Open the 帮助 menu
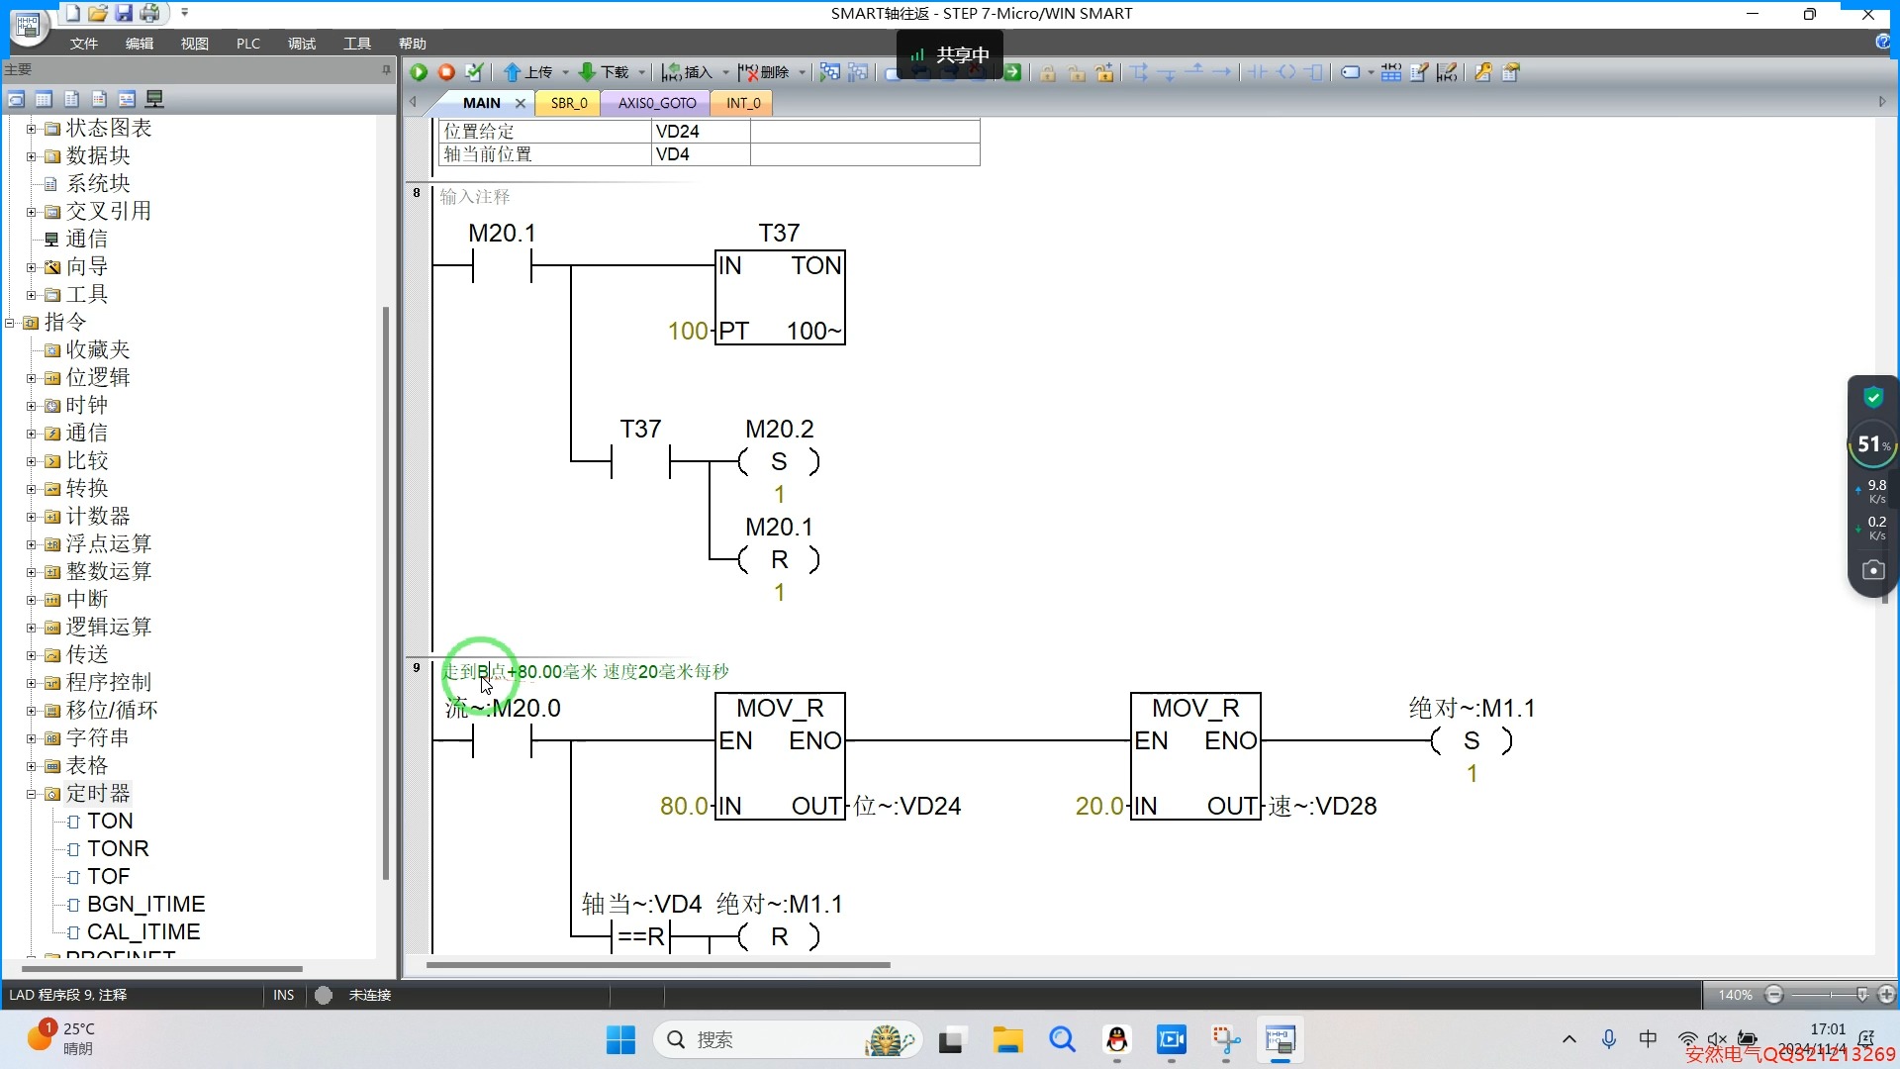 tap(413, 44)
